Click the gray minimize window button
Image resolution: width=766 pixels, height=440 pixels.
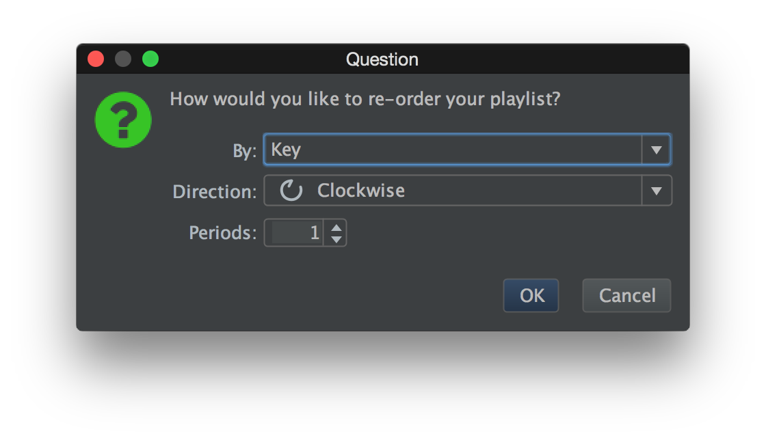123,59
